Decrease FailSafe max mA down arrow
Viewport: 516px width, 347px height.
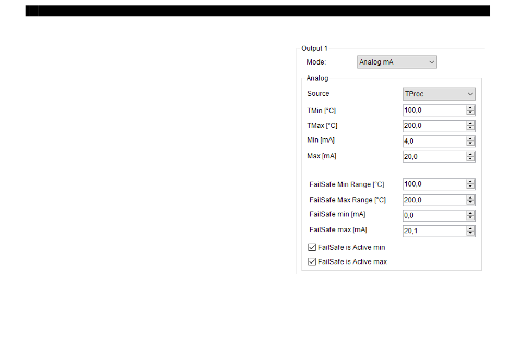(x=470, y=233)
